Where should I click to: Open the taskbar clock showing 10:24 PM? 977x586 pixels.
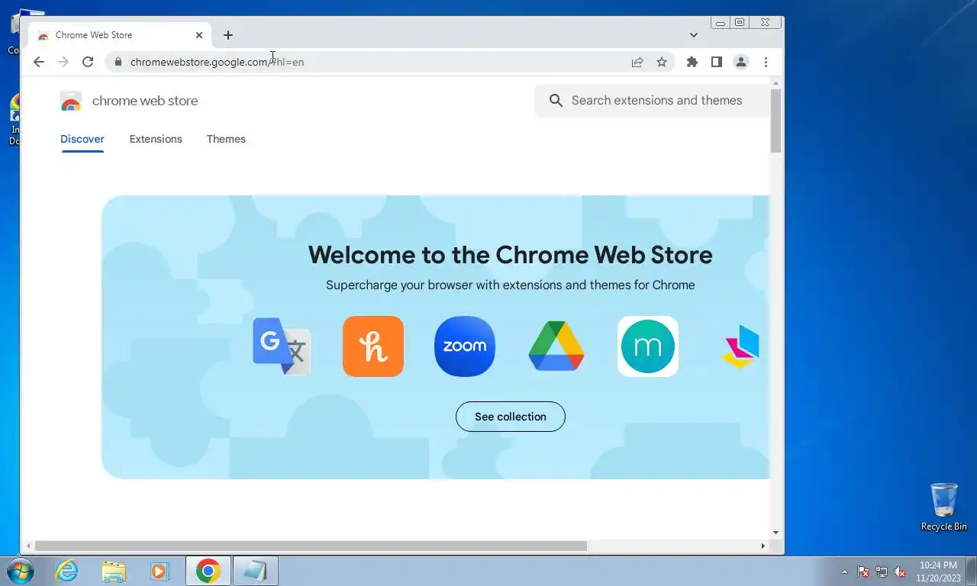tap(938, 572)
